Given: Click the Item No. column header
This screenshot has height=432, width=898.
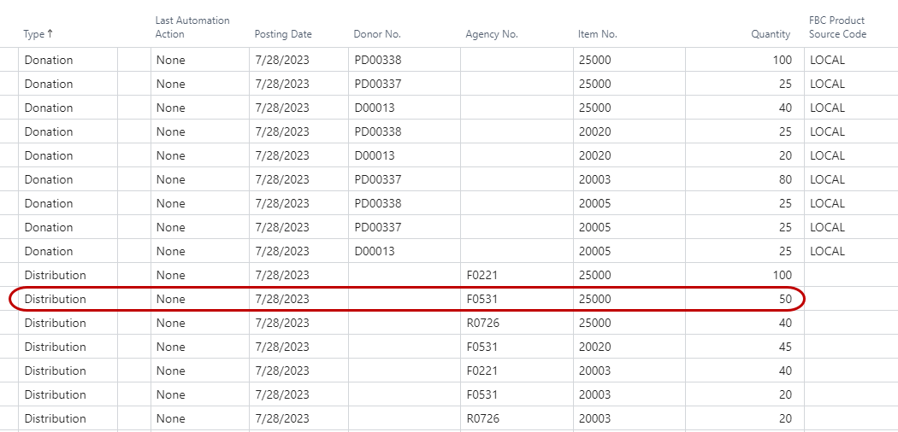Looking at the screenshot, I should [598, 34].
